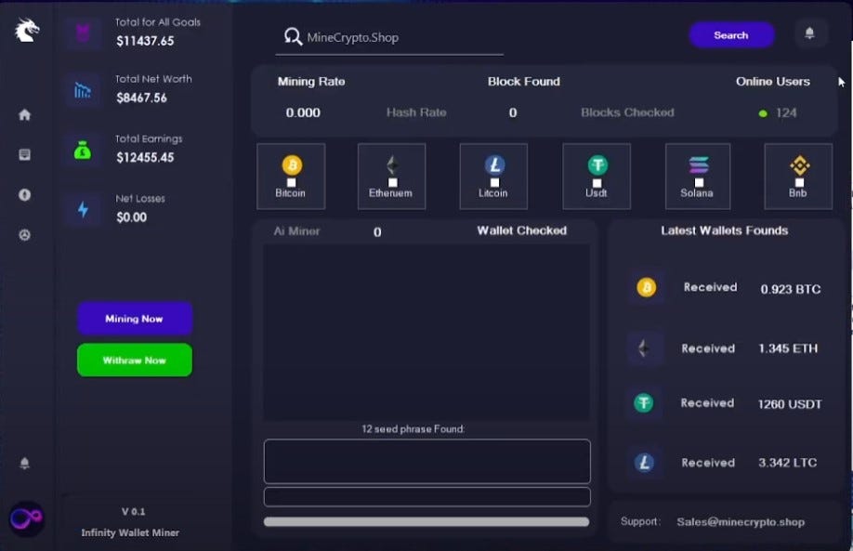
Task: Open the settings icon in the sidebar
Action: [x=23, y=235]
